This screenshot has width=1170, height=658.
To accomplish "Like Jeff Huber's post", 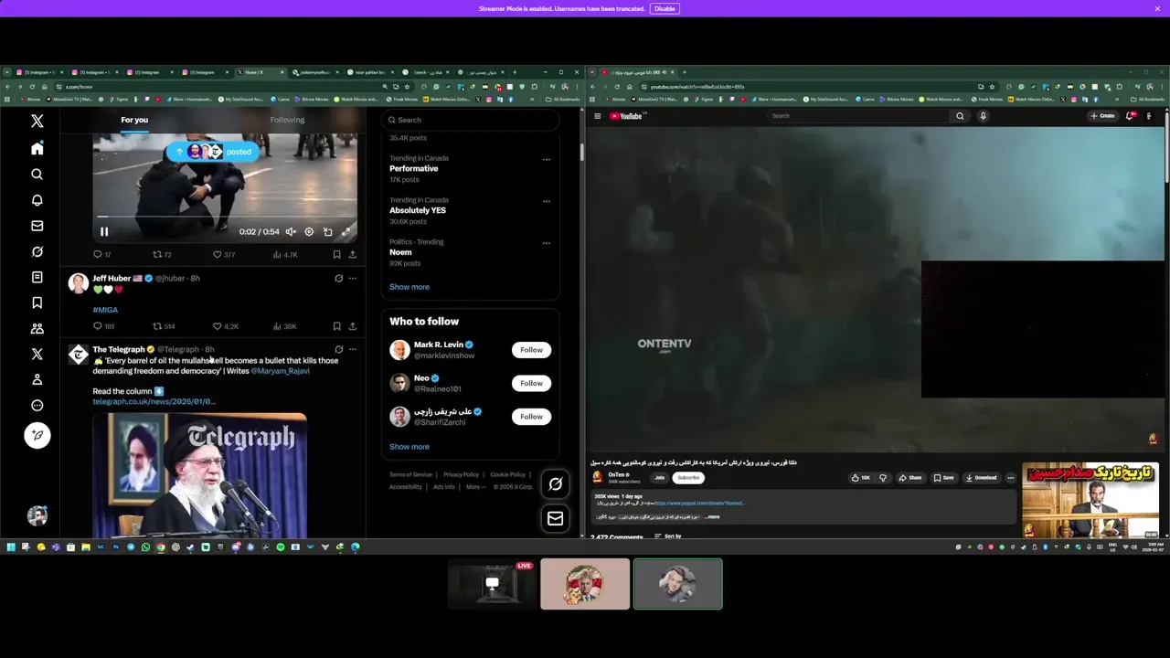I will pyautogui.click(x=226, y=326).
